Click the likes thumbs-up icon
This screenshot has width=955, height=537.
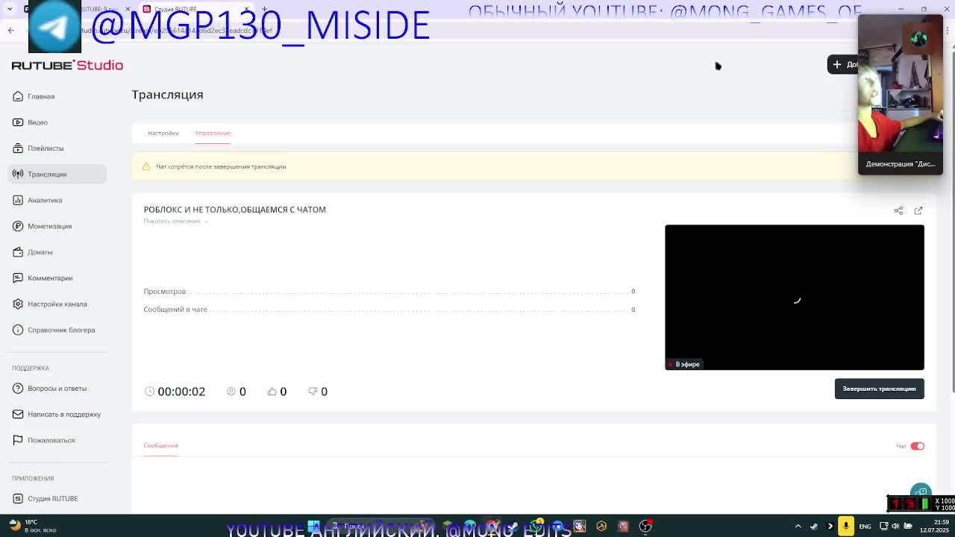(272, 392)
